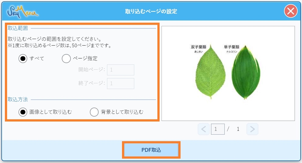Screen dimensions: 302x163
Task: Choose the ページ指定 radio option
Action: (66, 59)
